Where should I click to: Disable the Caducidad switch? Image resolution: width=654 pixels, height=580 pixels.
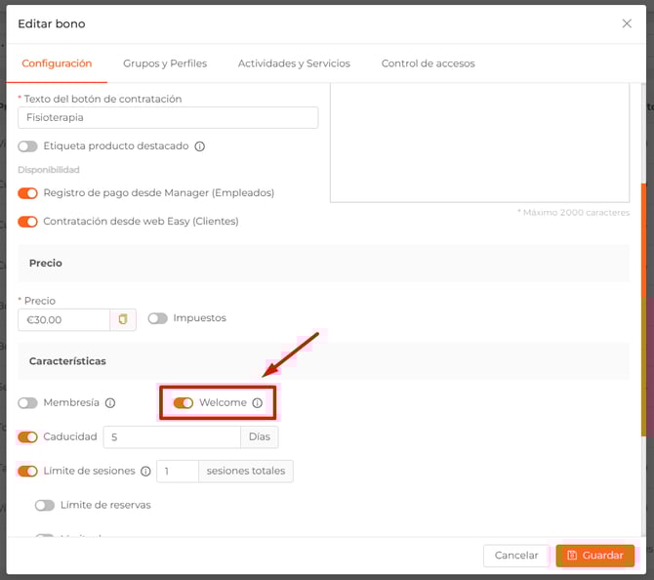27,437
